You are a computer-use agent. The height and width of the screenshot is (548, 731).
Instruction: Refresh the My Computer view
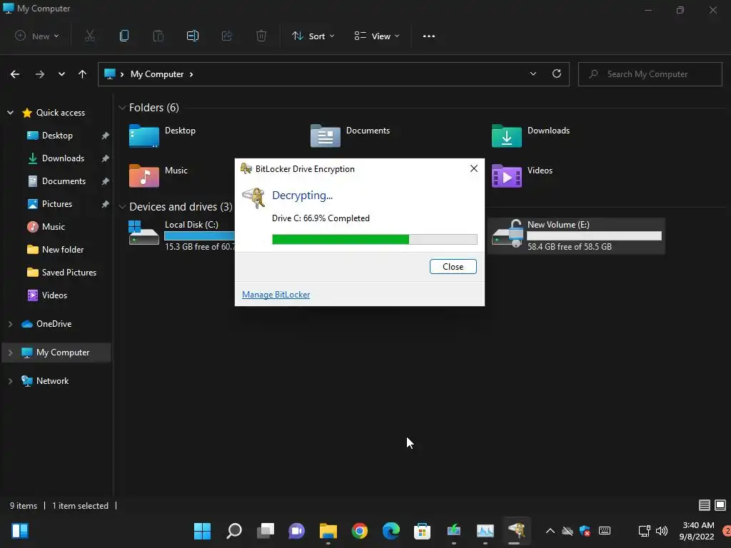(x=557, y=73)
